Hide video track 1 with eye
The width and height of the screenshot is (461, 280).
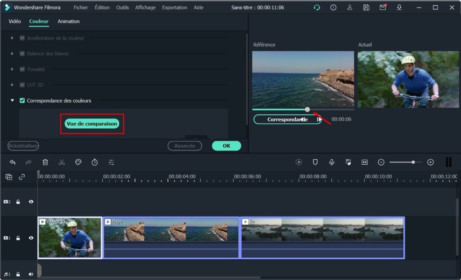[31, 238]
